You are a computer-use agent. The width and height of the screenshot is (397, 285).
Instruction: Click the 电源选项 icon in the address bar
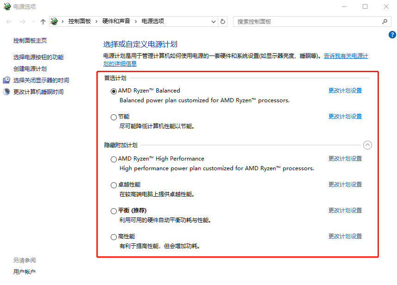(54, 21)
